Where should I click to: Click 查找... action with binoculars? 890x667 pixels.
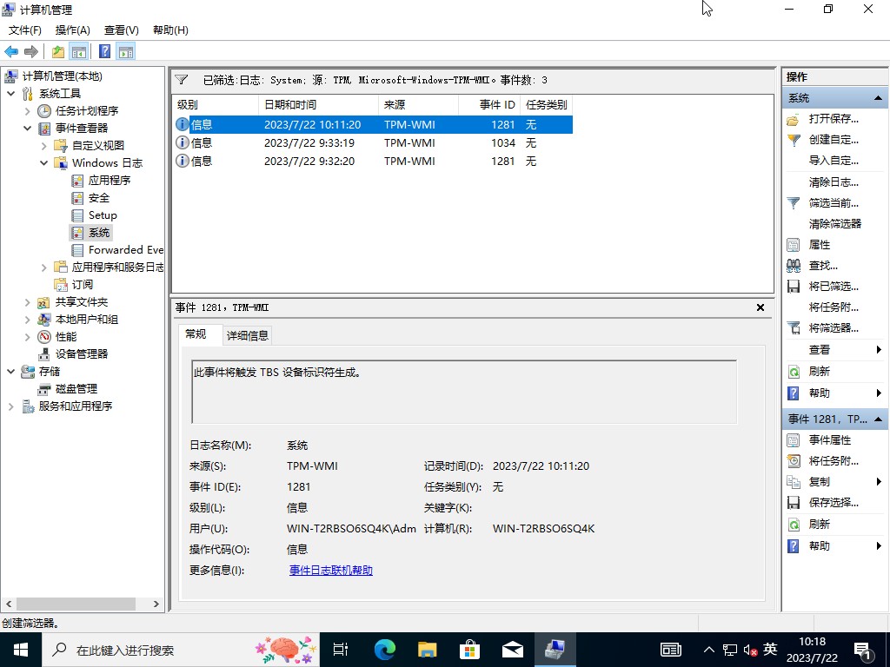823,266
